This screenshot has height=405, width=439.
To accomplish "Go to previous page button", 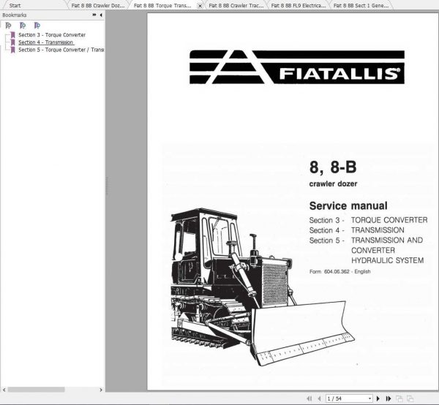I will (x=320, y=398).
